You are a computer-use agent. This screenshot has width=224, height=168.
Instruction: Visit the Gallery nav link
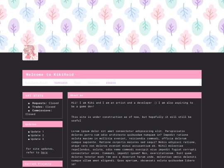pos(94,83)
